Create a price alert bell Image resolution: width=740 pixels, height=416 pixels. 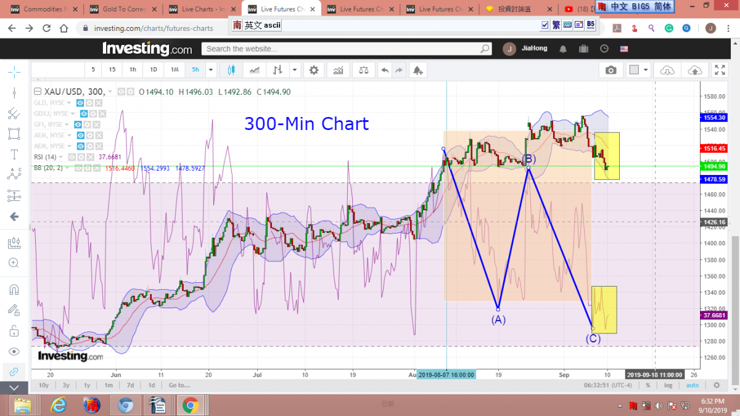[418, 70]
